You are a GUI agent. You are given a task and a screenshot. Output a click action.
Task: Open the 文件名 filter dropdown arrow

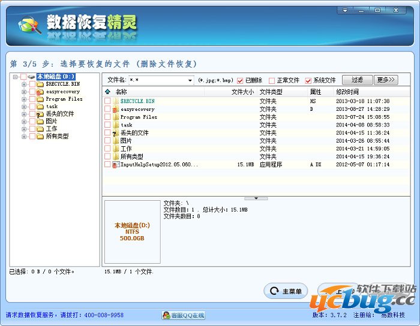point(190,80)
